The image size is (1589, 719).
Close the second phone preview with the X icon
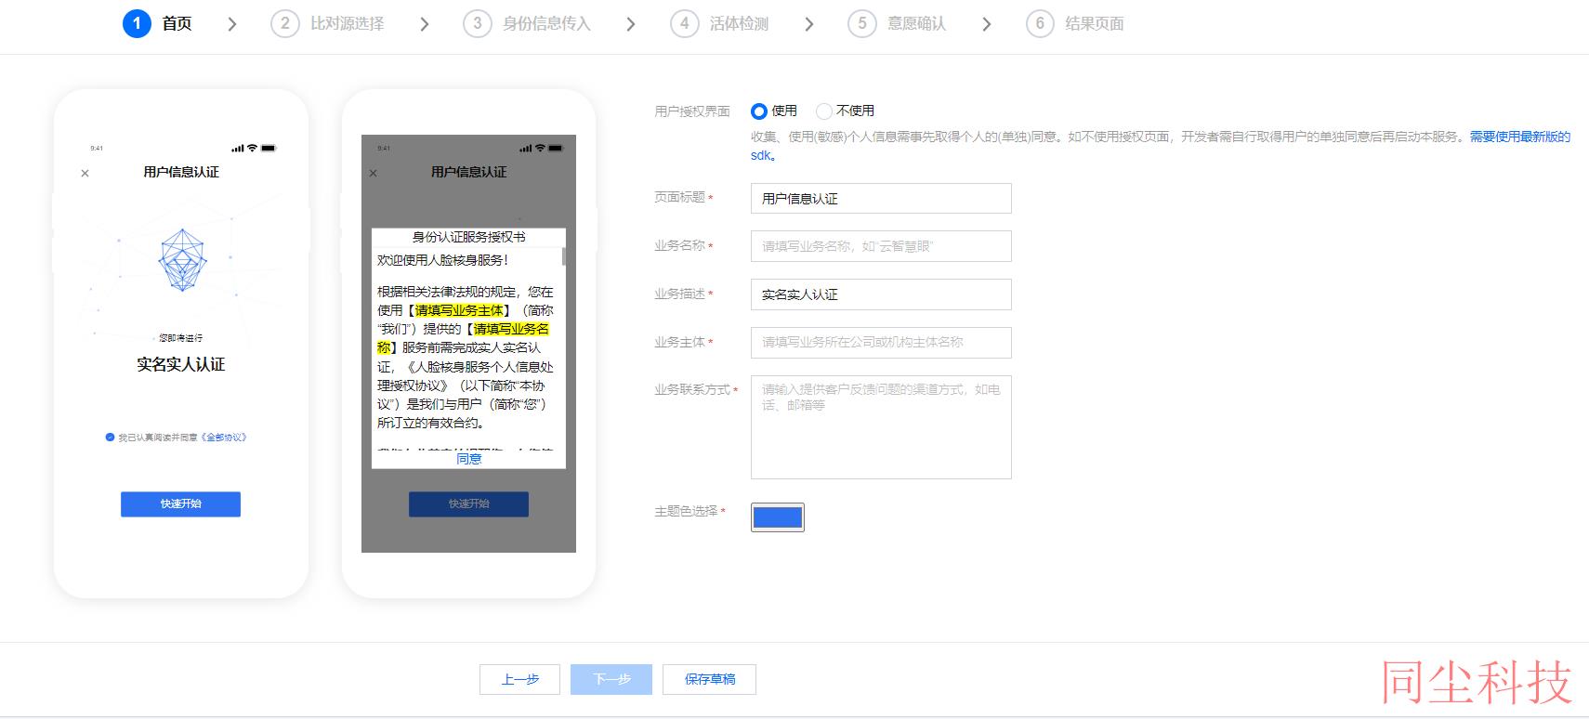(x=373, y=173)
